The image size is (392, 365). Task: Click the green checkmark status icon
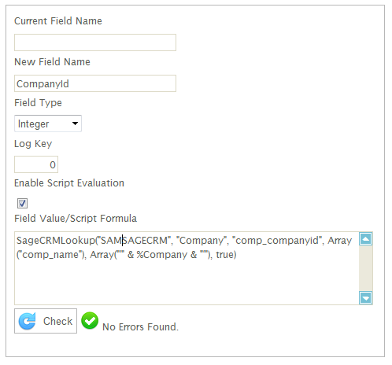[x=90, y=320]
